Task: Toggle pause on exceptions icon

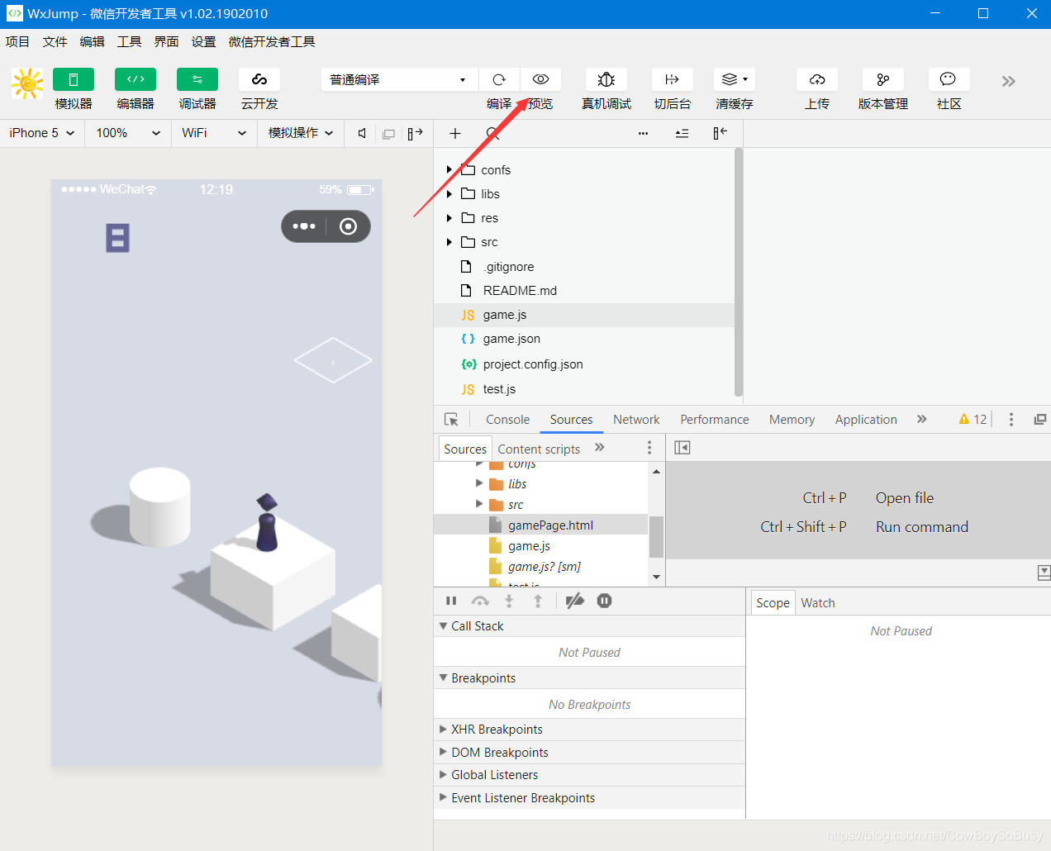Action: pyautogui.click(x=604, y=601)
